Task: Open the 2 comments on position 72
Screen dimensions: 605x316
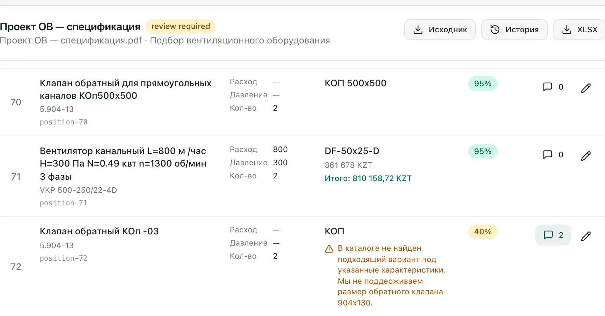Action: point(553,235)
